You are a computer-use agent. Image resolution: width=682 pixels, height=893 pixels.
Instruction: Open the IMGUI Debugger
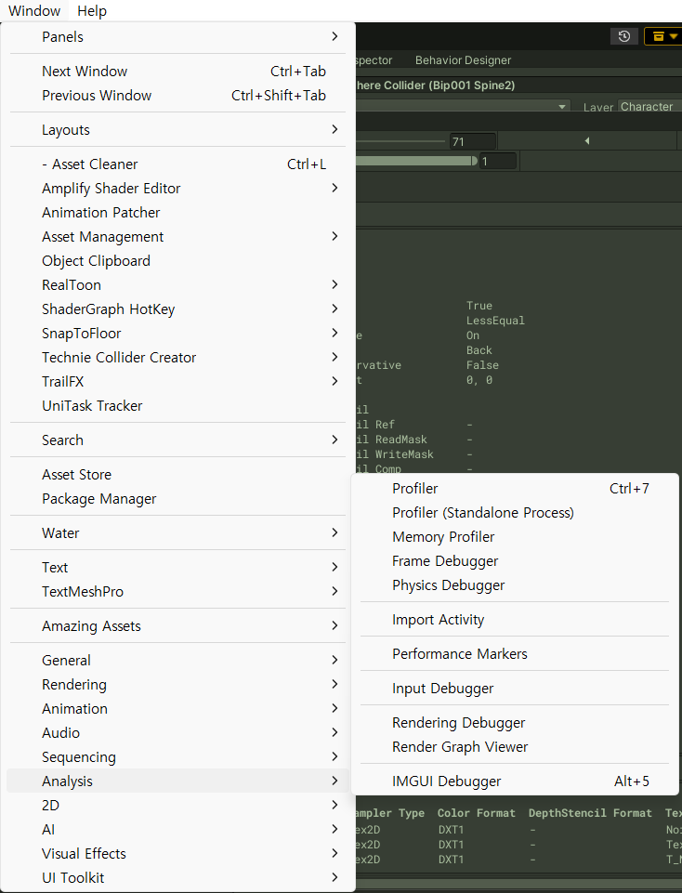pyautogui.click(x=515, y=781)
